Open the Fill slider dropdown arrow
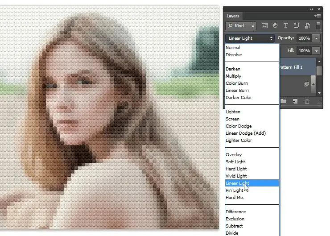The height and width of the screenshot is (236, 330). [x=316, y=51]
